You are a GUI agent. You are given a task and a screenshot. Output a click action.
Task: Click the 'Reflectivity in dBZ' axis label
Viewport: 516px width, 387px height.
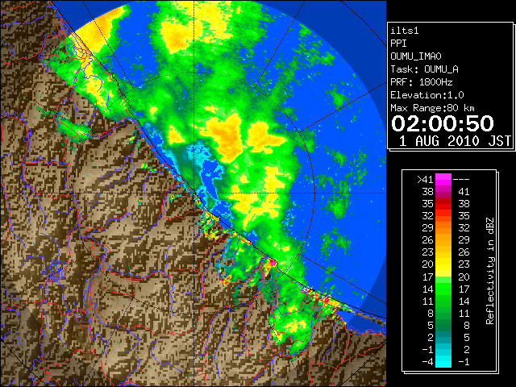(490, 271)
